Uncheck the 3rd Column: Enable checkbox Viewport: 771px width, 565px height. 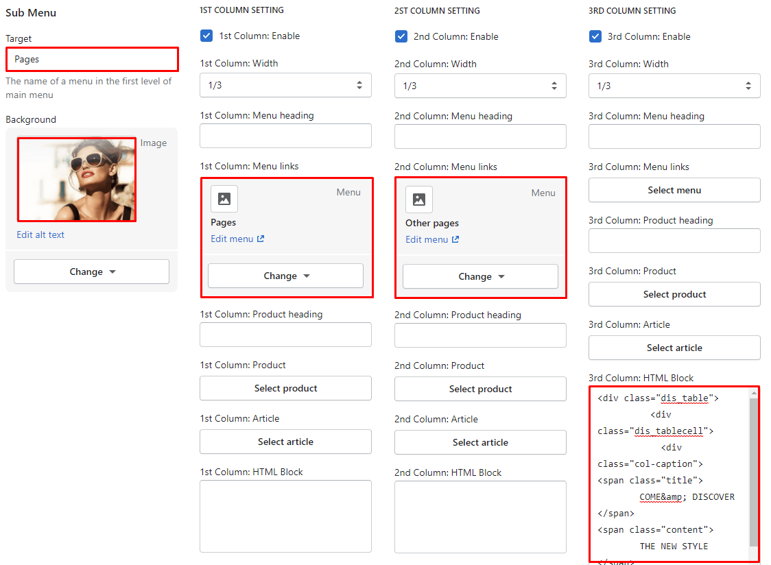coord(595,36)
